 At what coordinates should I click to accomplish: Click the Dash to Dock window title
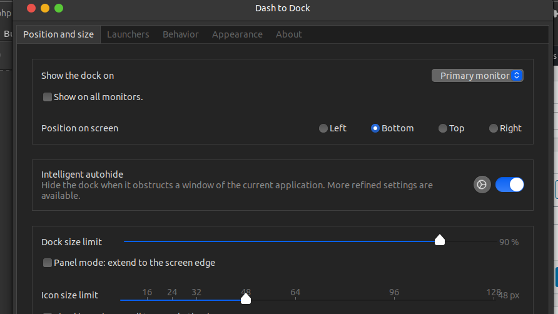click(x=283, y=8)
